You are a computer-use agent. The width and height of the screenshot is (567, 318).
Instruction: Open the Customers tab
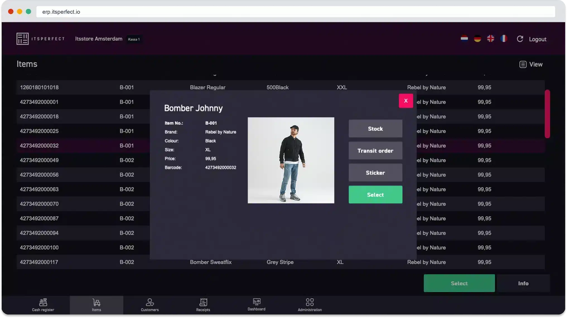149,305
